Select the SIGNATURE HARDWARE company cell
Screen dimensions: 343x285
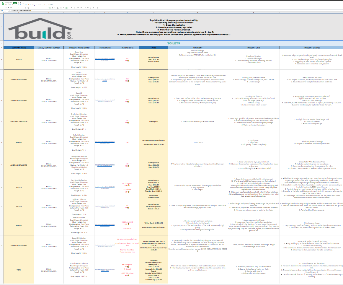pyautogui.click(x=19, y=121)
